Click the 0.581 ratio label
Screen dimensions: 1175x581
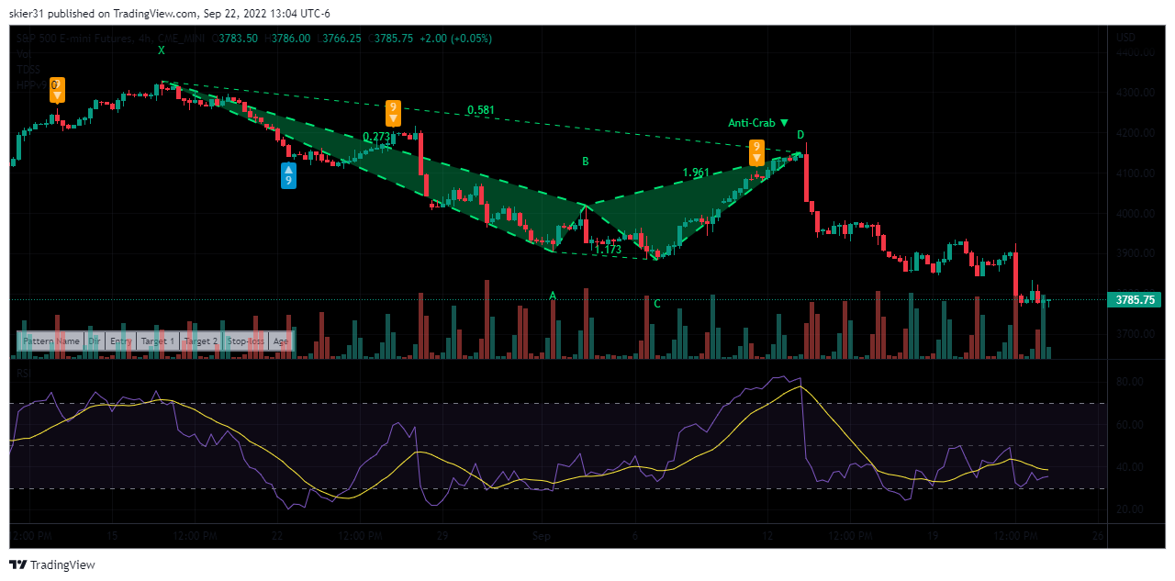480,110
